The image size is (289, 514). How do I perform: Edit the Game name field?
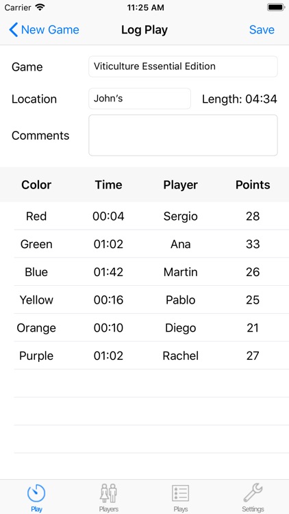pyautogui.click(x=183, y=66)
